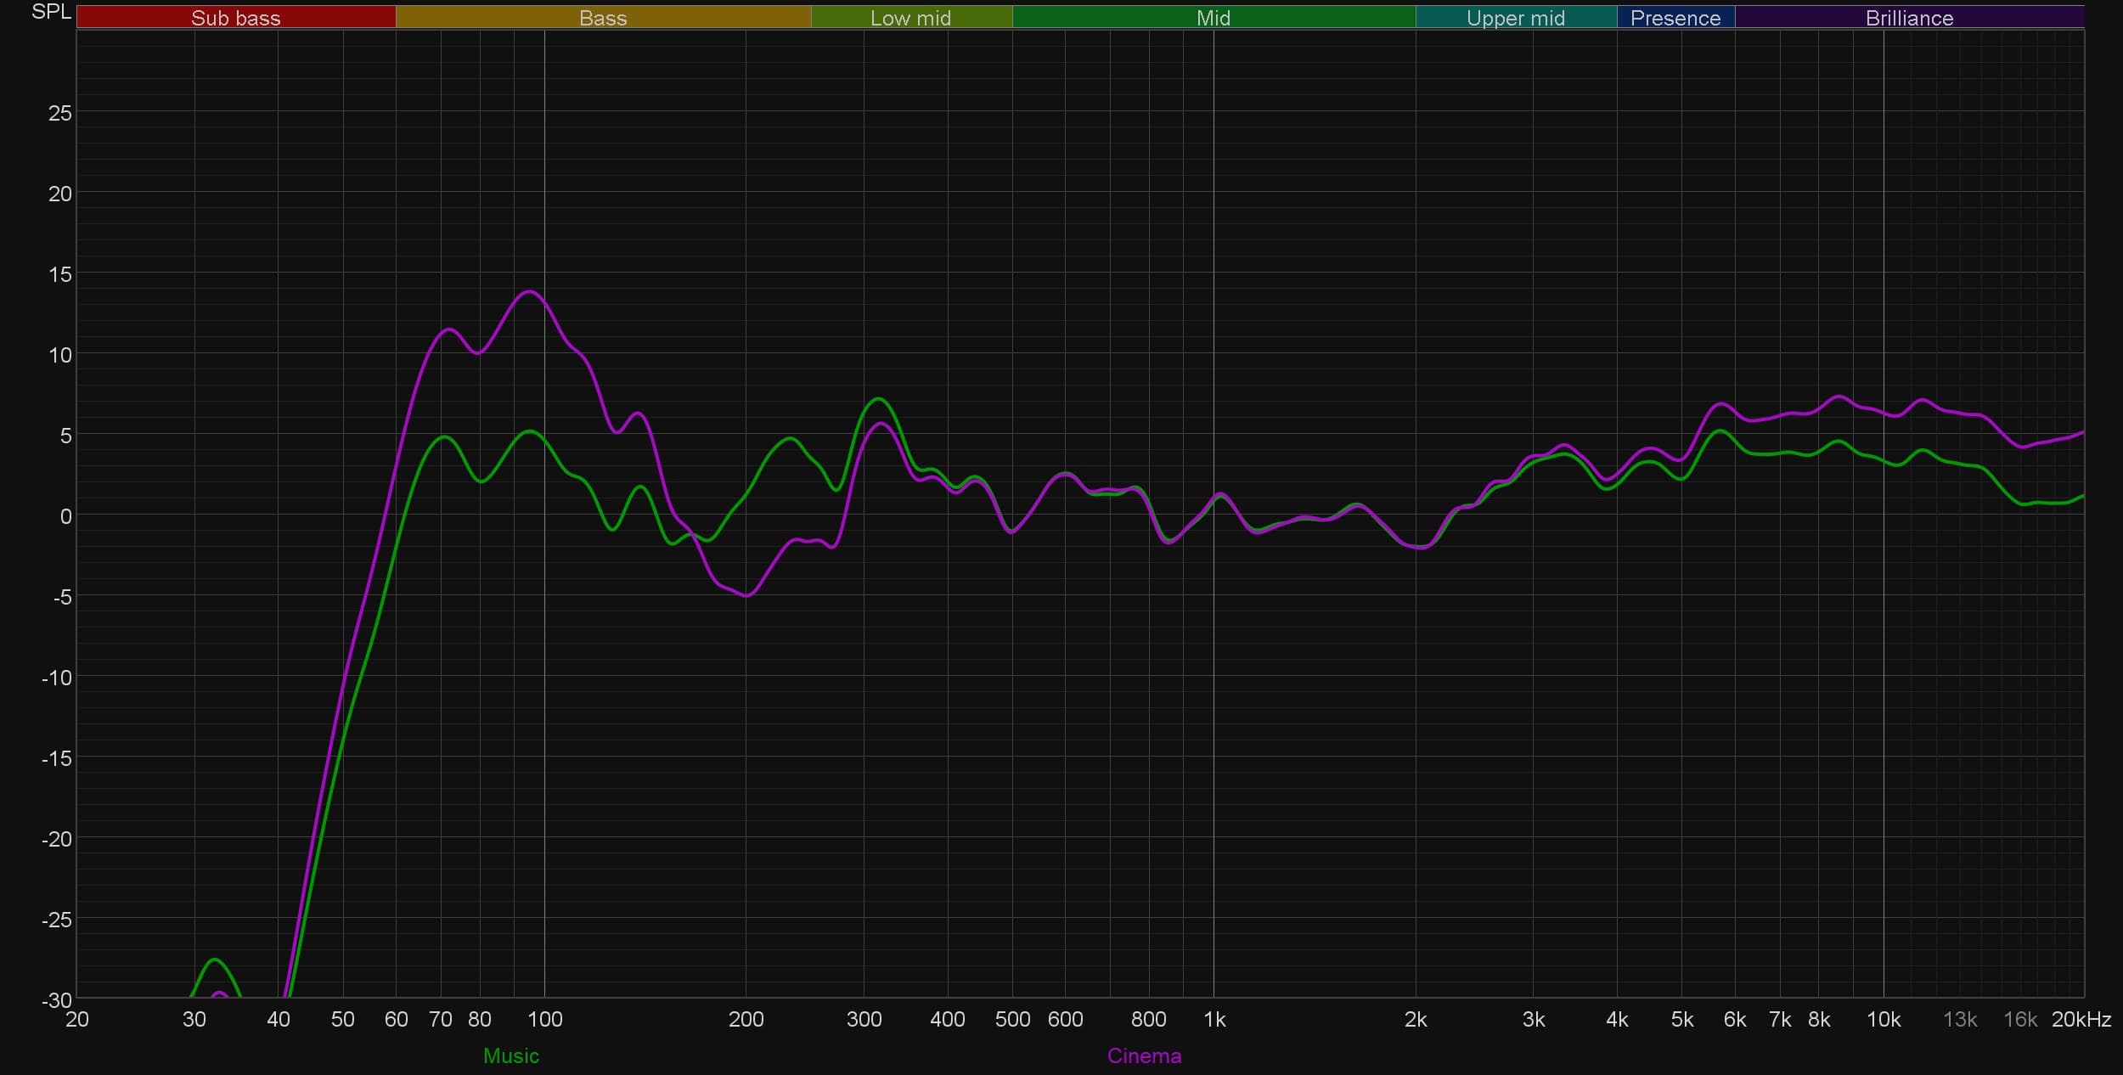2123x1075 pixels.
Task: Click the Sub bass band header
Action: pos(235,18)
